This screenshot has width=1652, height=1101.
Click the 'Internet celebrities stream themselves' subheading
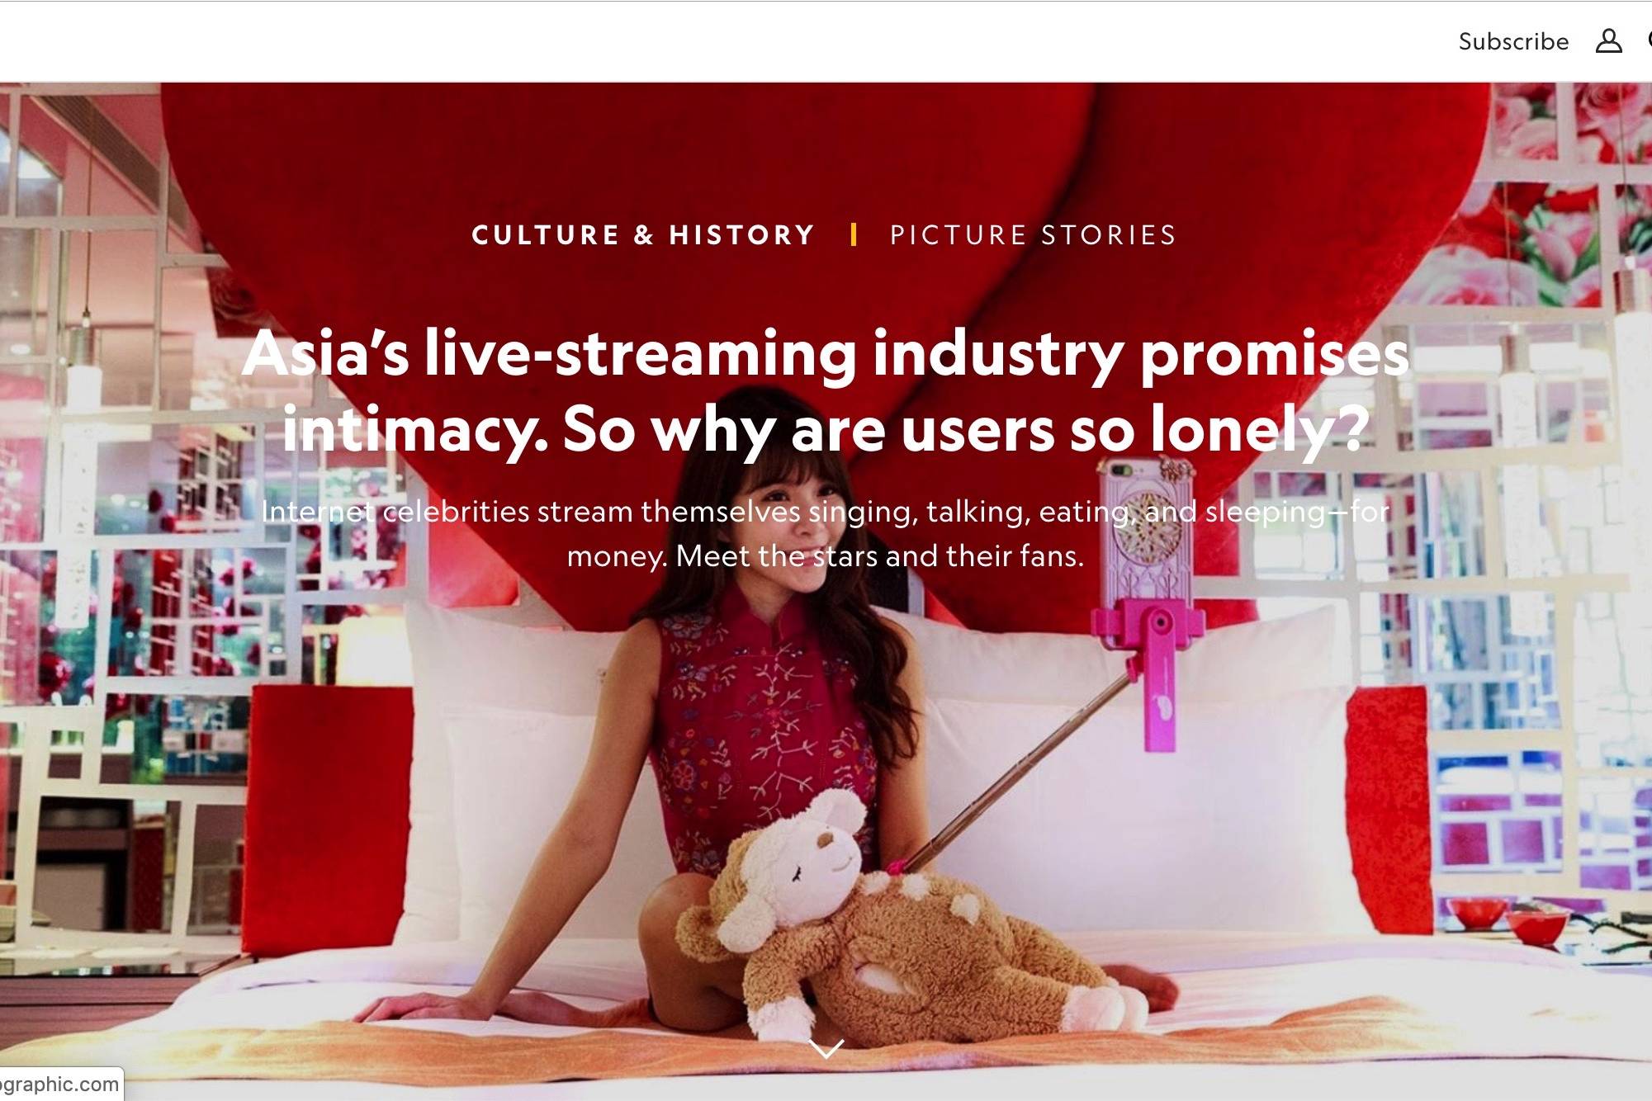(x=826, y=533)
